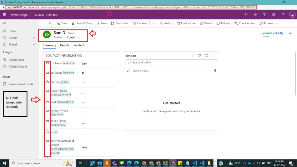Expand the Process dropdown menu
Viewport: 297px width, 167px height.
tap(277, 23)
